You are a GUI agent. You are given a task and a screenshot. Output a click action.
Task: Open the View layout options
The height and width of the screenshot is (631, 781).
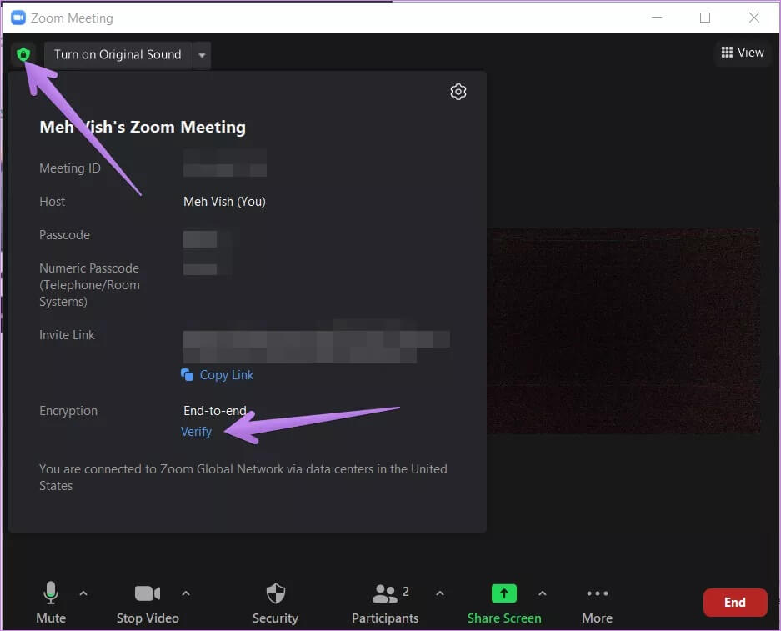(742, 53)
